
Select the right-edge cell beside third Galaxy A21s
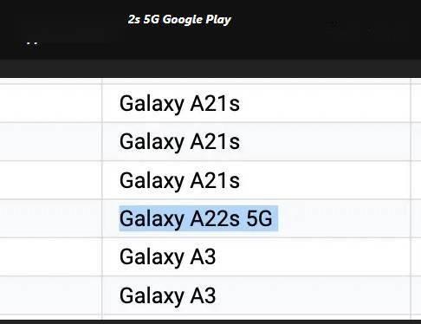416,180
